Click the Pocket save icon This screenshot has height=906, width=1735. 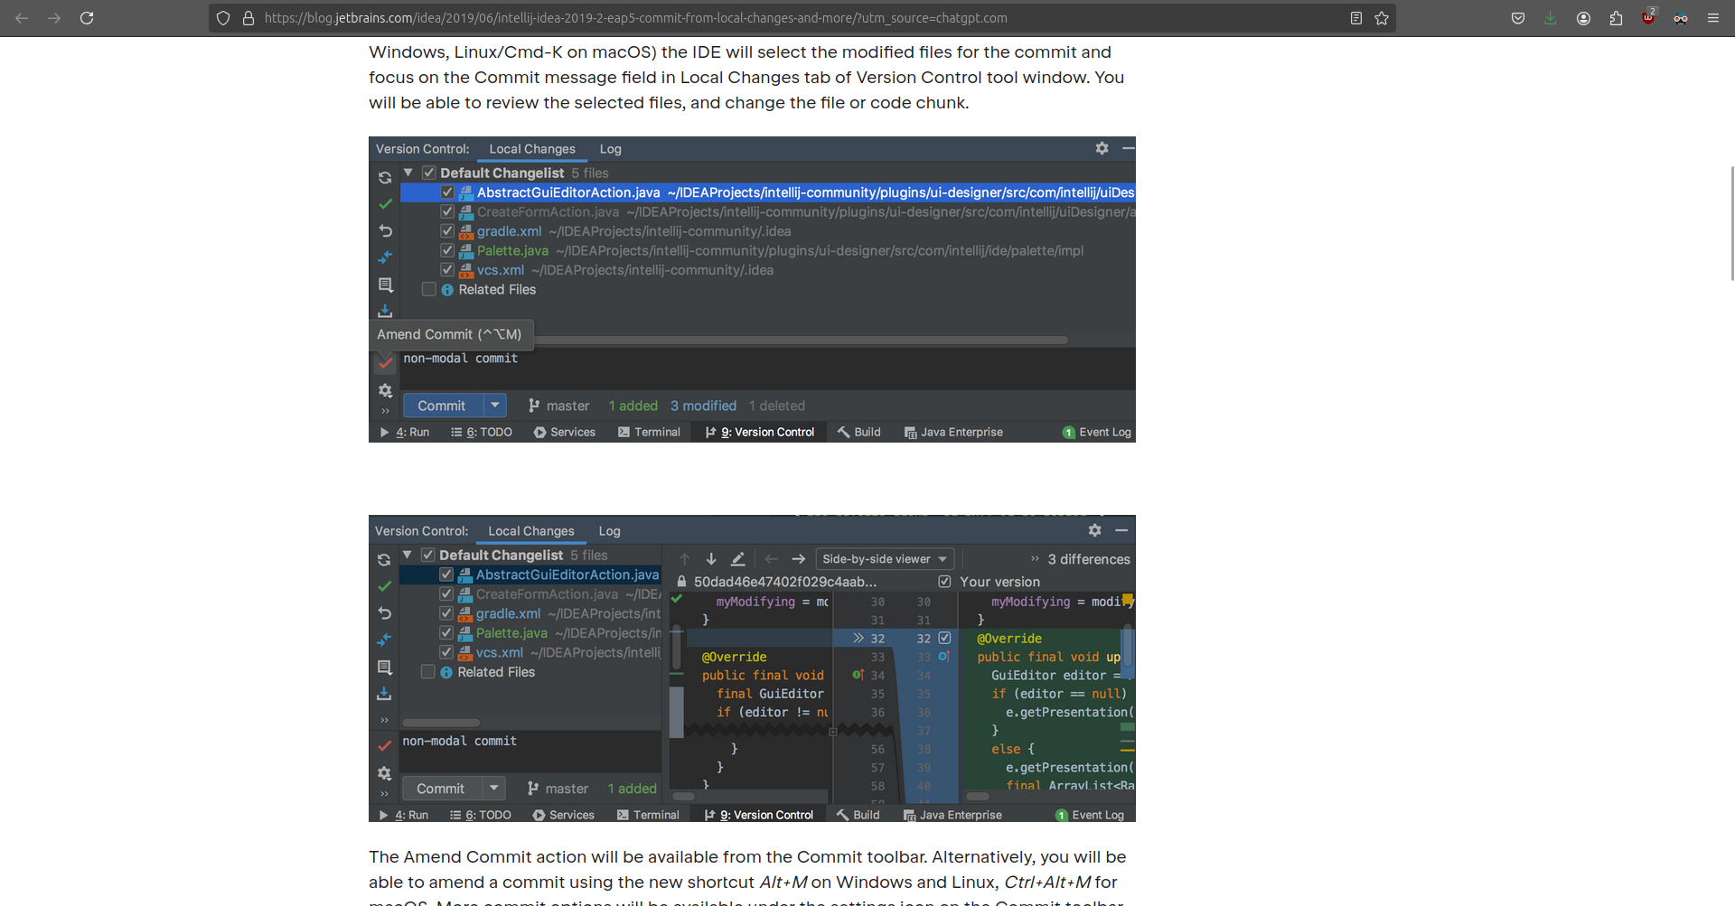tap(1518, 18)
